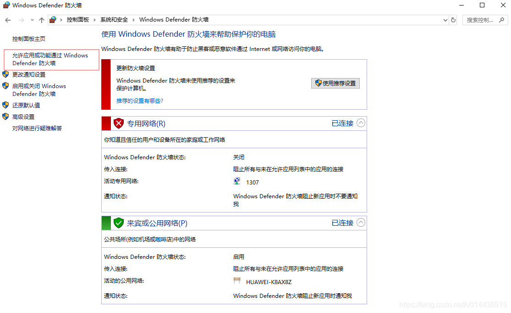Viewport: 511px width, 313px height.
Task: Open 允许应用或功能通过 Windows Defender 防火墙
Action: (x=50, y=59)
